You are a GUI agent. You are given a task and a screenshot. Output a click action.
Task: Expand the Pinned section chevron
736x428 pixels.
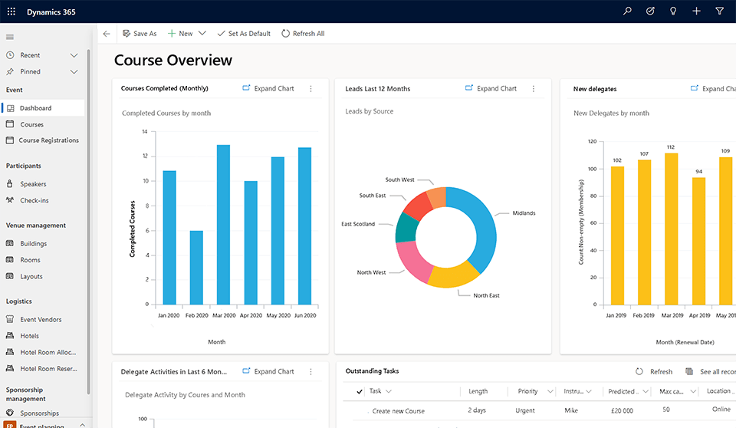pyautogui.click(x=74, y=71)
